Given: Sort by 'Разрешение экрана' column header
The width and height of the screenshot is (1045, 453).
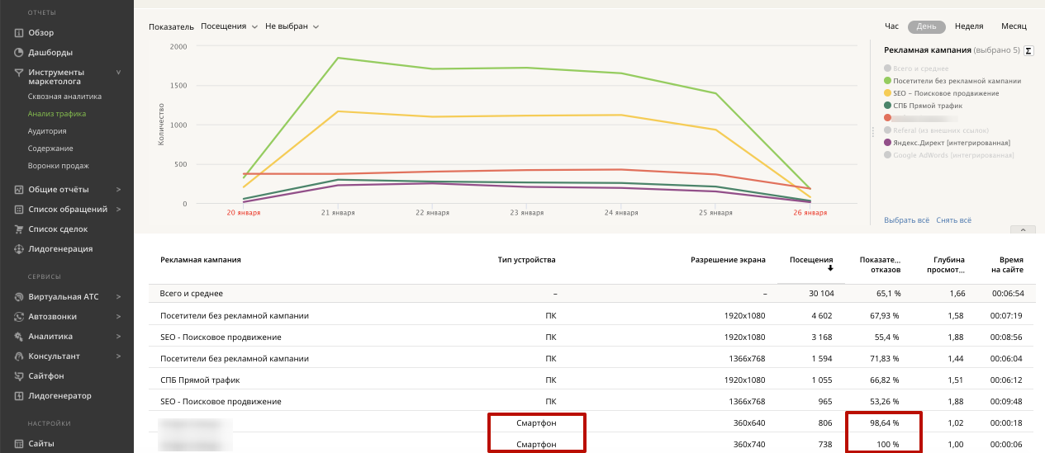Looking at the screenshot, I should coord(728,260).
